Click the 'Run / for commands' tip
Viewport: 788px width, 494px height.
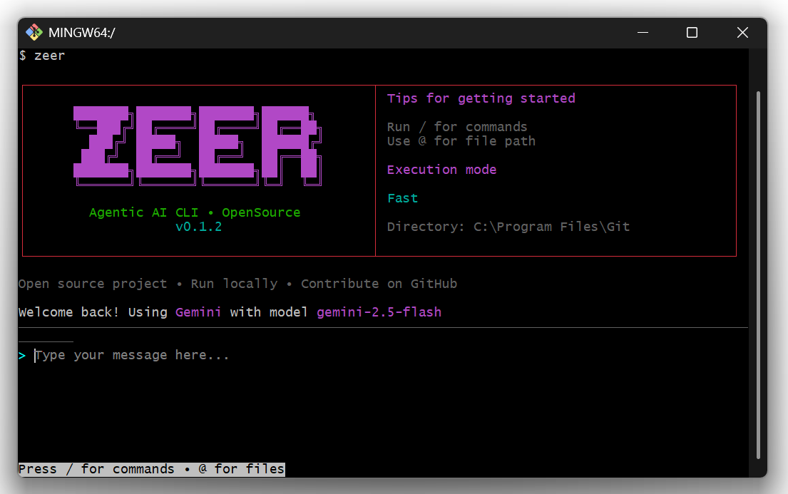[x=457, y=127]
